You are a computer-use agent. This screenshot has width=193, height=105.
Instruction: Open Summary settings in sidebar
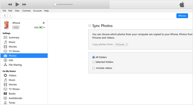tap(14, 38)
